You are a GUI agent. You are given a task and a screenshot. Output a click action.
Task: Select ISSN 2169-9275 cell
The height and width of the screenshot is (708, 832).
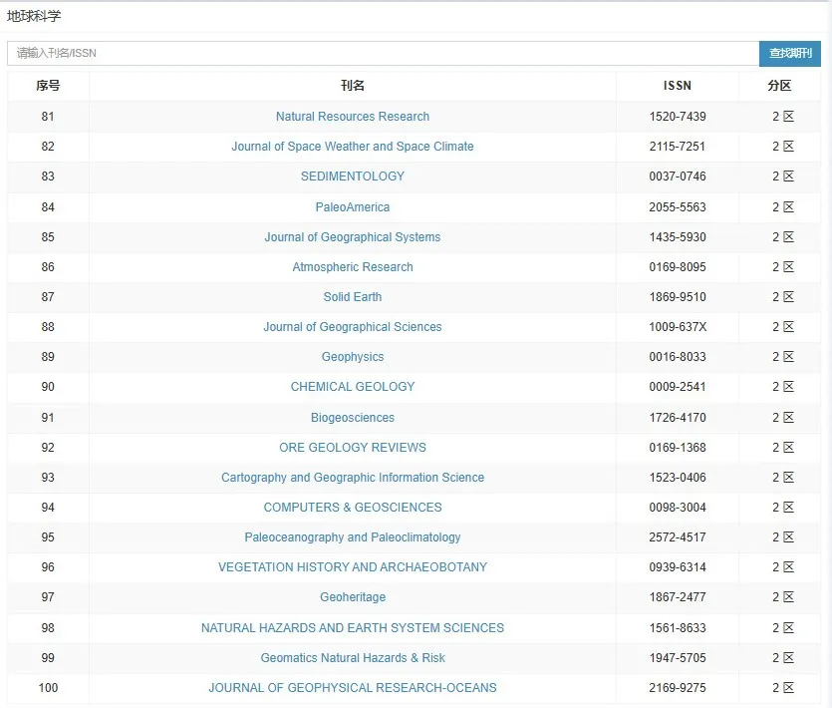(678, 688)
